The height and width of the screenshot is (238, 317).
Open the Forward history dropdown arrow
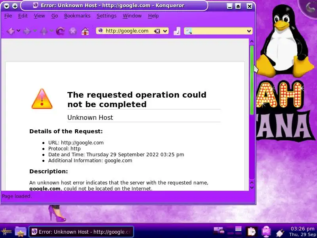pos(35,31)
